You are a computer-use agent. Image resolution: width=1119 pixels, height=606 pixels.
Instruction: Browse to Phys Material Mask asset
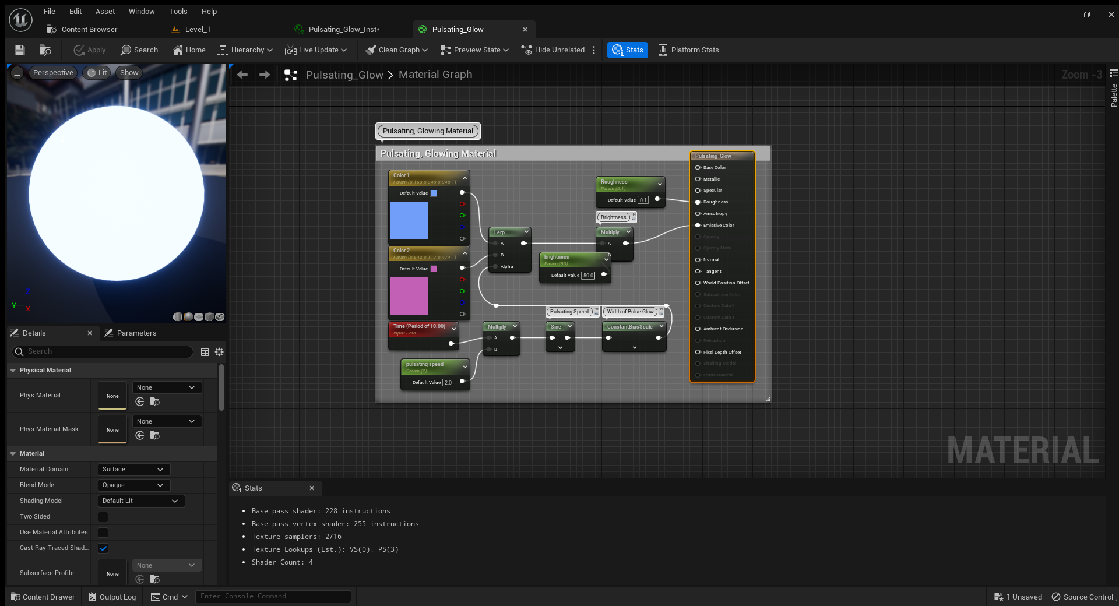pyautogui.click(x=154, y=435)
